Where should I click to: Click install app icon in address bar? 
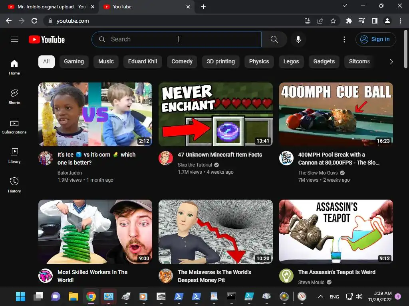click(308, 21)
